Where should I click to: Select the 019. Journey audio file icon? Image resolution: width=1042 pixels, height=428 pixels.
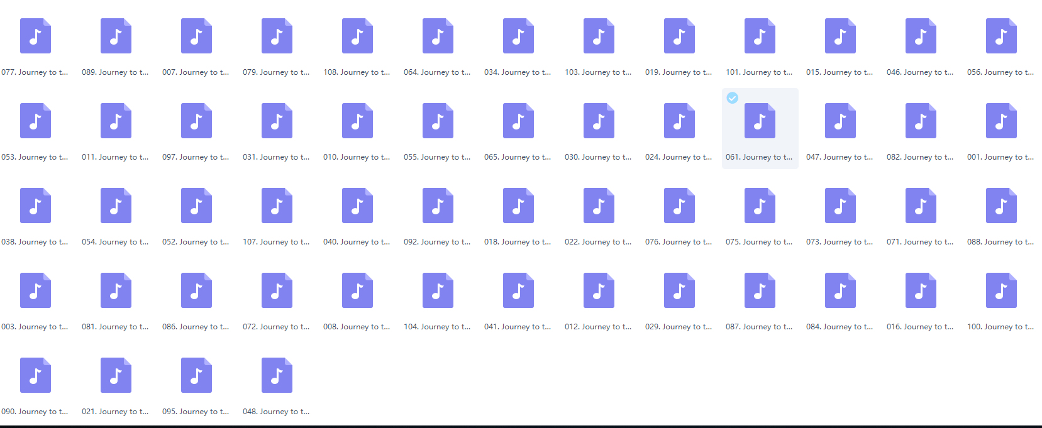pyautogui.click(x=679, y=36)
